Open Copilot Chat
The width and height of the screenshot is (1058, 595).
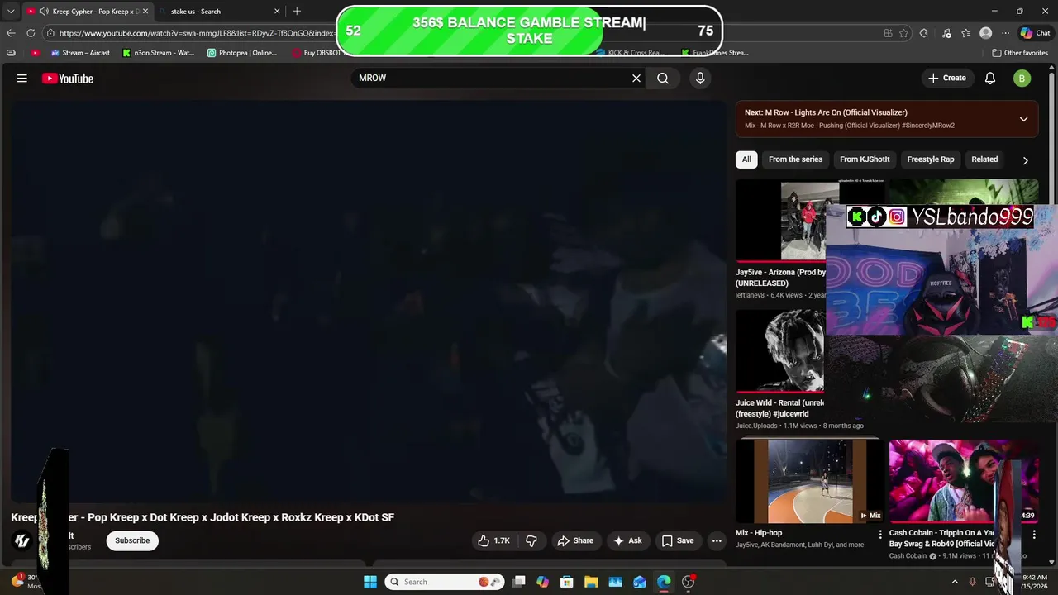click(x=1035, y=33)
